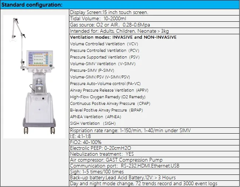
Task: Select the 'Tidal Volume: 10-2000ml' row
Action: (x=154, y=19)
